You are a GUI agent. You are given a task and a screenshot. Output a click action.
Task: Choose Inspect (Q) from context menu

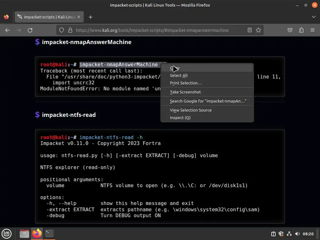click(x=207, y=118)
